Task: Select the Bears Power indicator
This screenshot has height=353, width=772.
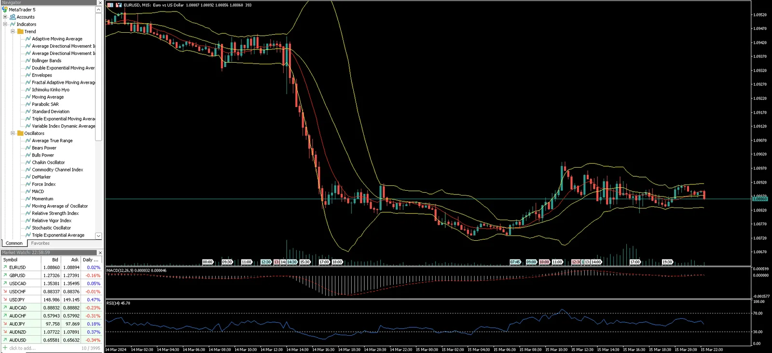Action: pyautogui.click(x=44, y=148)
